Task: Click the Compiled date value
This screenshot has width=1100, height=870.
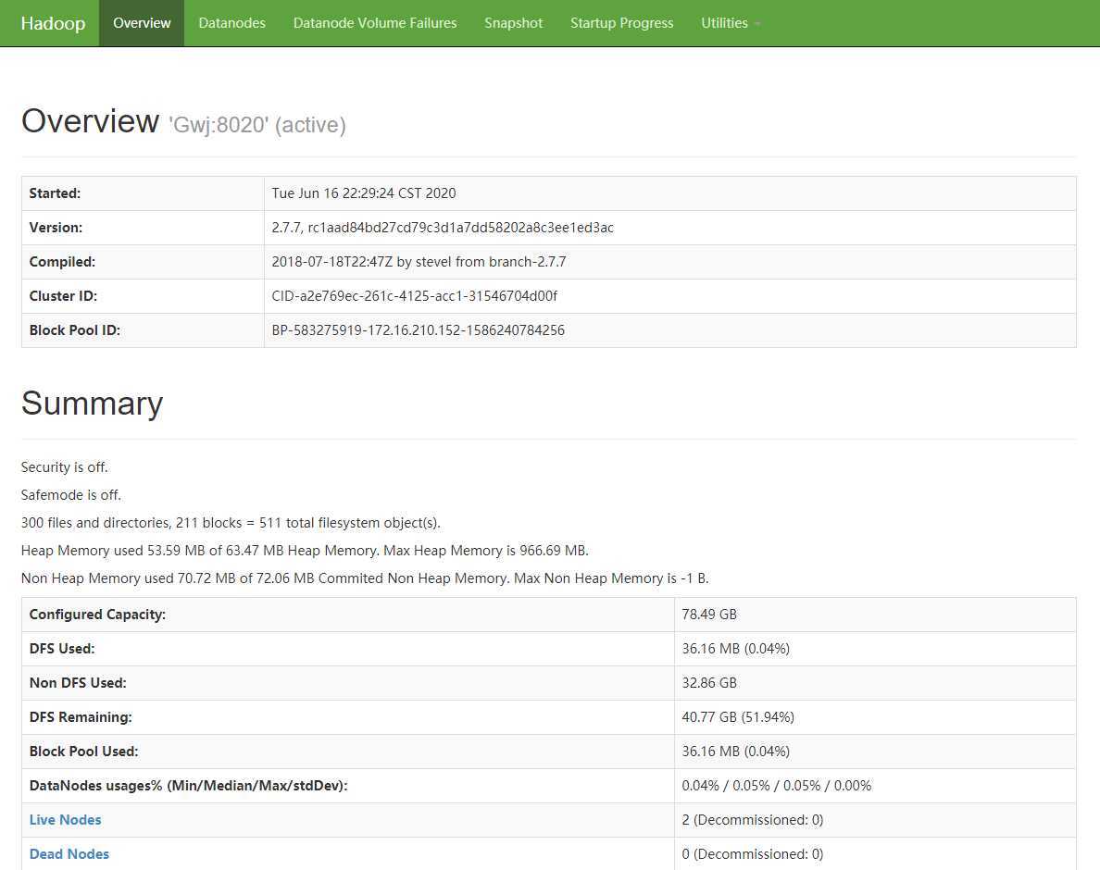Action: [419, 262]
